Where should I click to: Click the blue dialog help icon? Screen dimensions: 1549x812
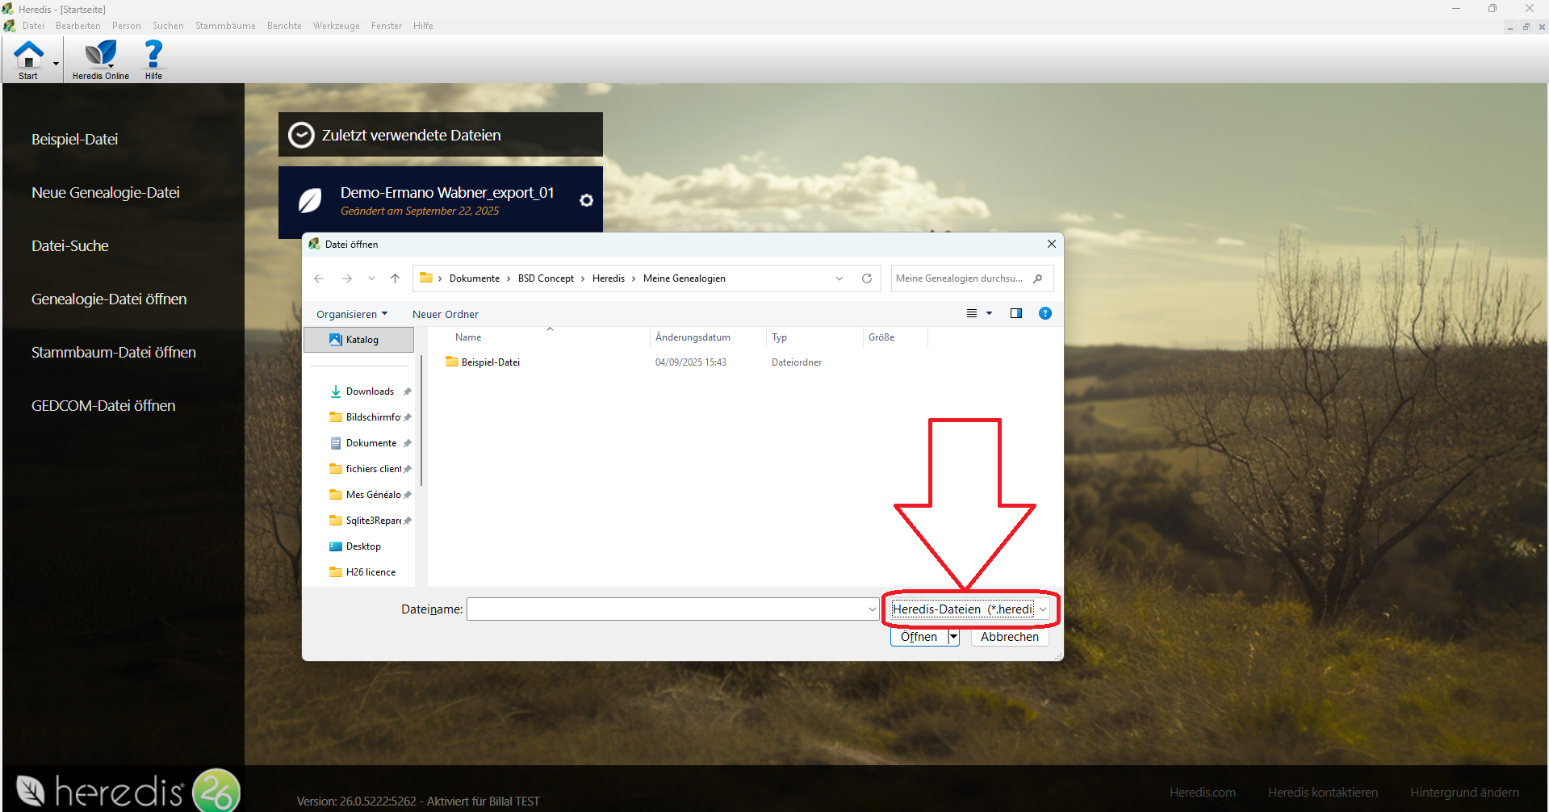click(1045, 313)
